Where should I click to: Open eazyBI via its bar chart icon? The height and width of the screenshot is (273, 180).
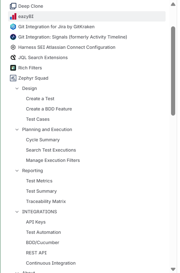[13, 16]
